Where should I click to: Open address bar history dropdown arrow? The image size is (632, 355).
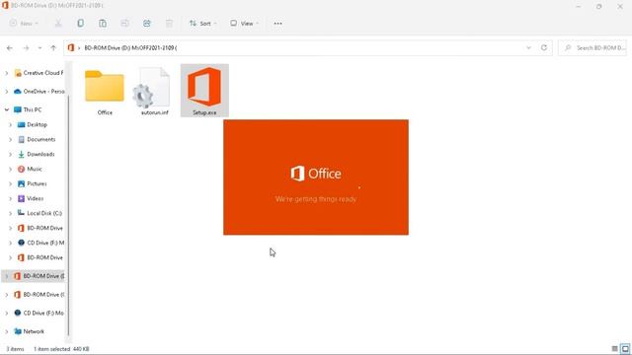click(528, 48)
